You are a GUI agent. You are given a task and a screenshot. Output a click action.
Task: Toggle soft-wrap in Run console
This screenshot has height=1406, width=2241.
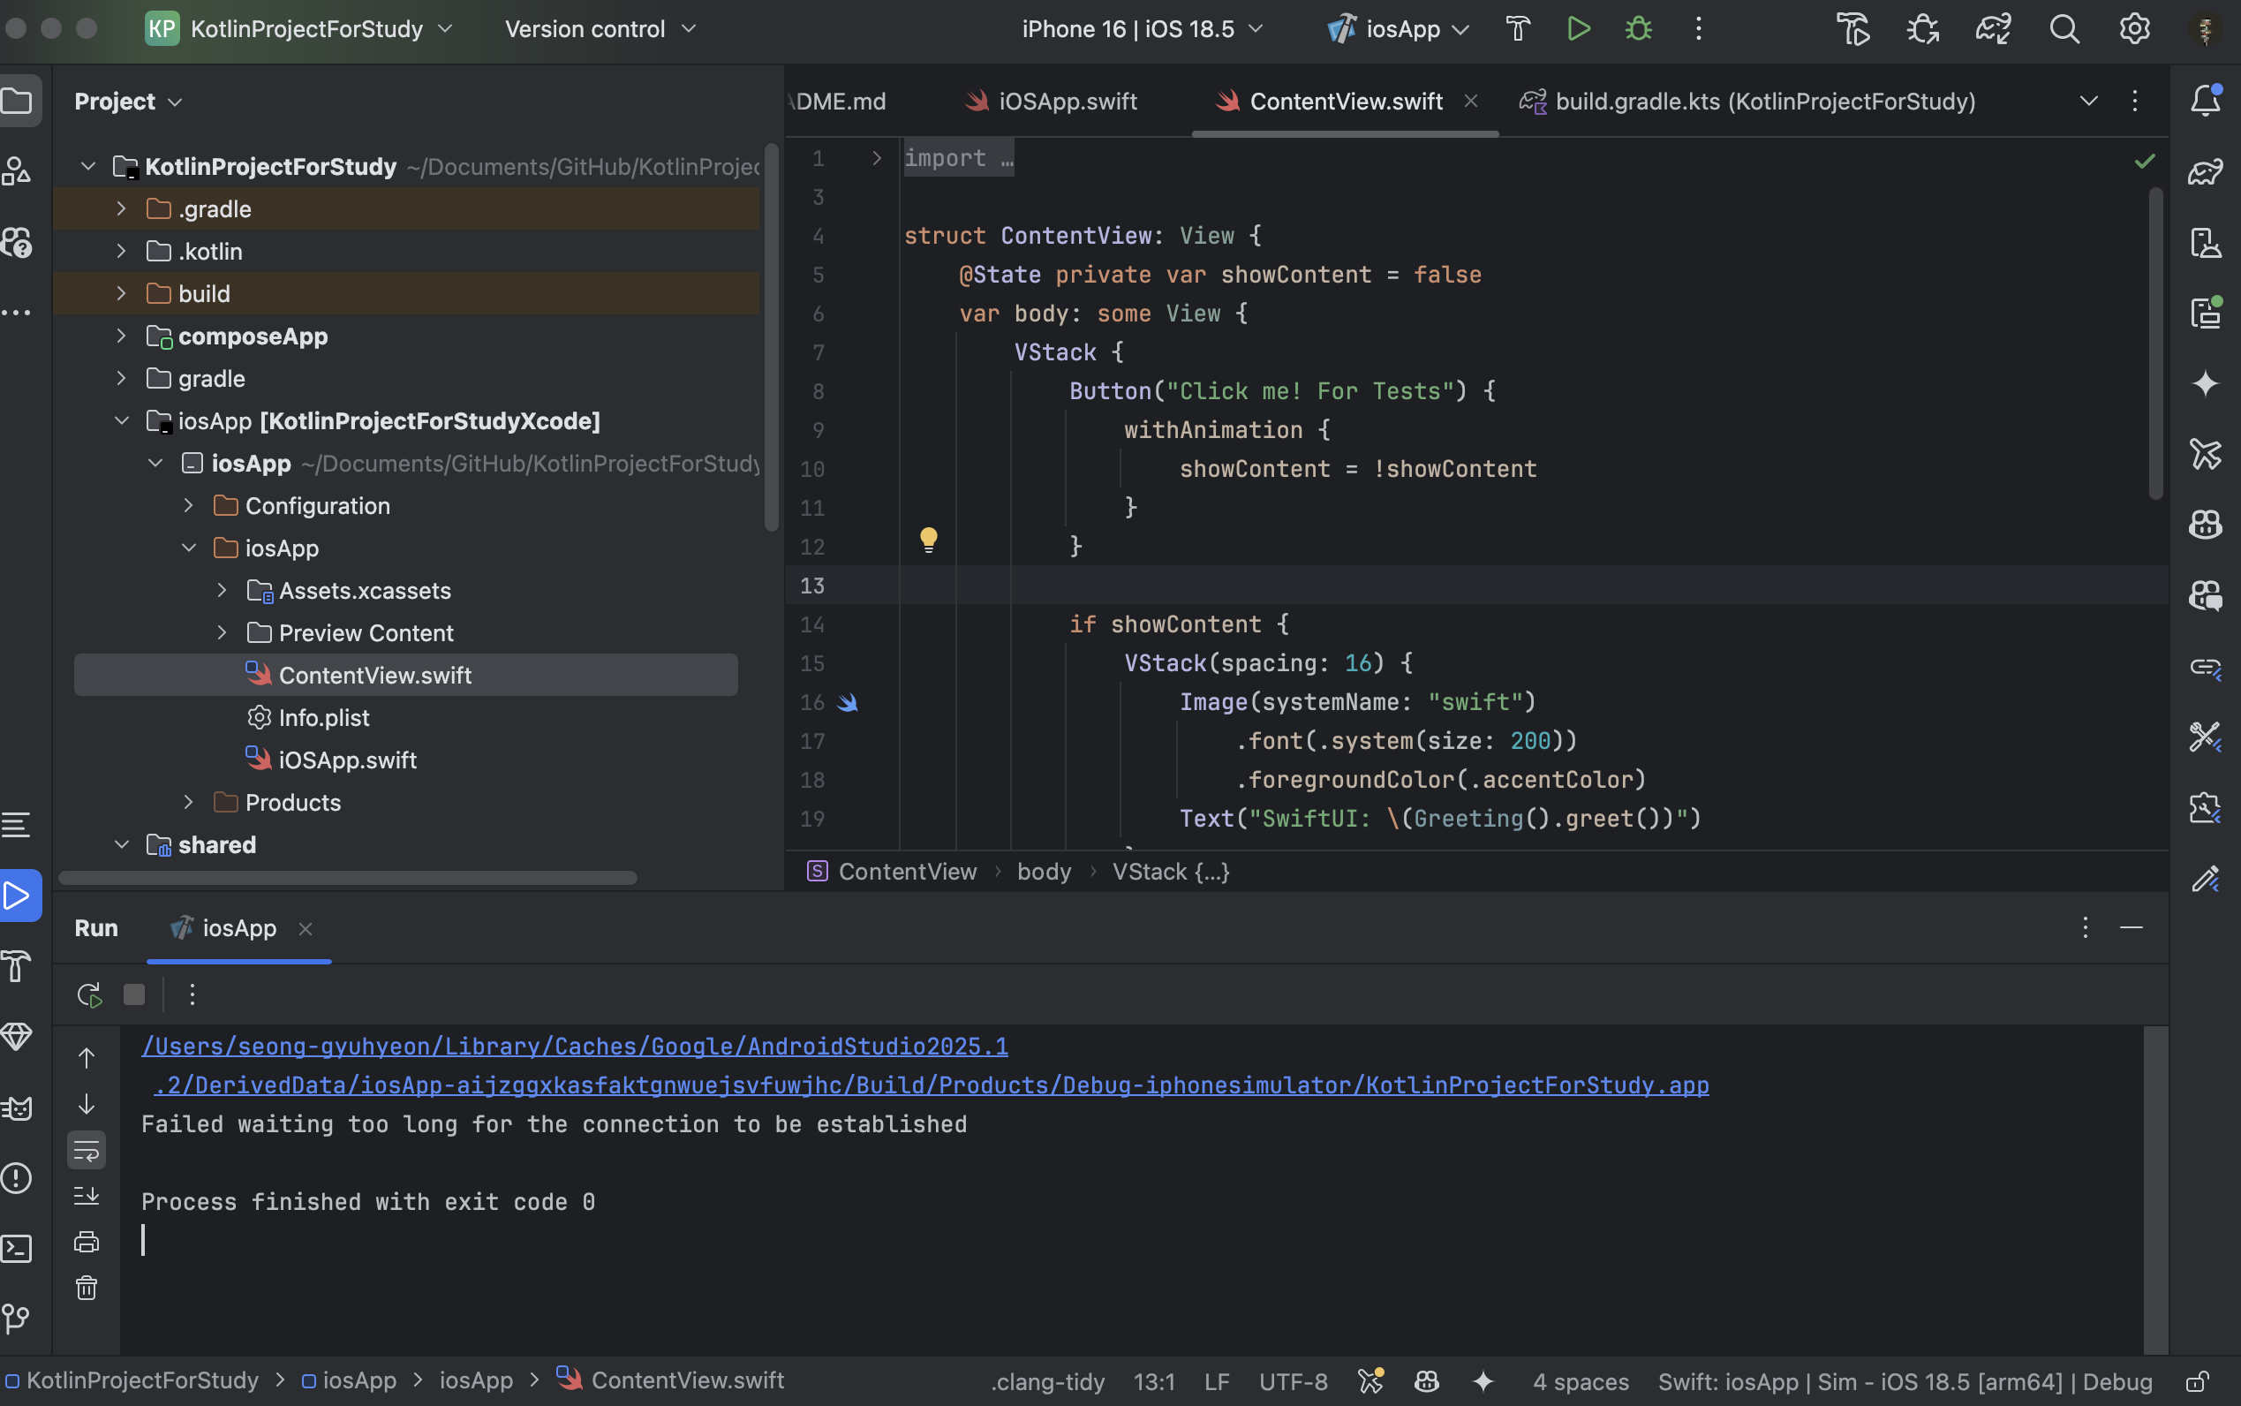coord(87,1152)
